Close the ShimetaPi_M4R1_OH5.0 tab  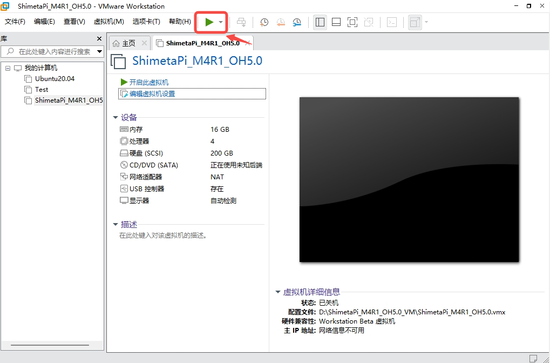[248, 43]
